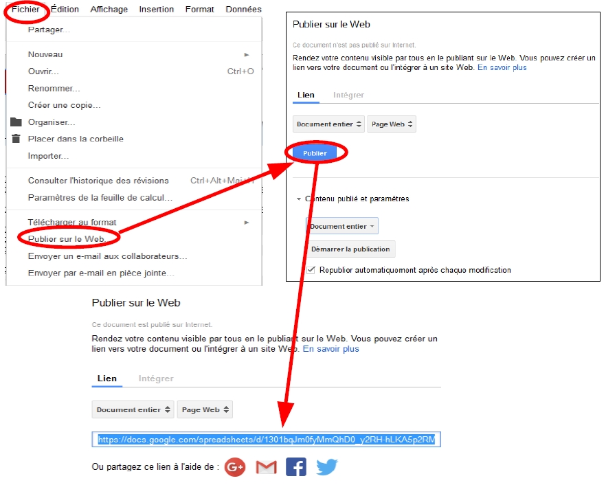Select Lien tab in upper dialog
Image resolution: width=606 pixels, height=485 pixels.
(306, 95)
